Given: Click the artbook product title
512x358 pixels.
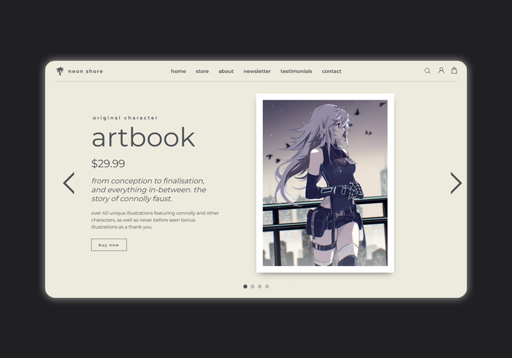Looking at the screenshot, I should pyautogui.click(x=143, y=138).
